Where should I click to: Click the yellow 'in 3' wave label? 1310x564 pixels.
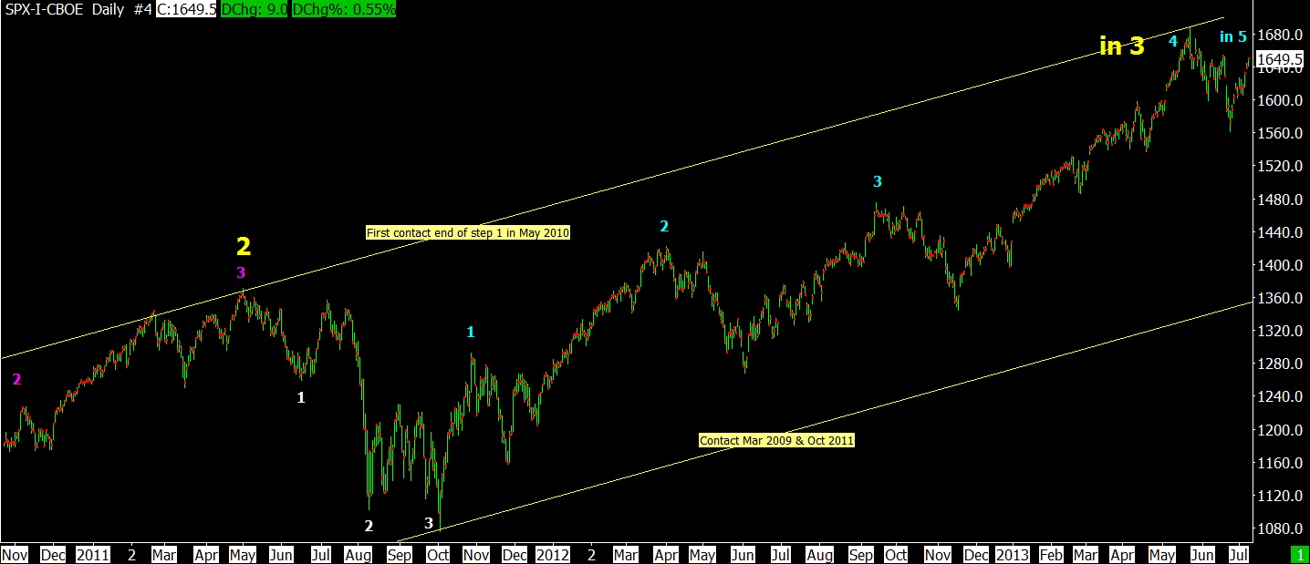tap(1121, 46)
